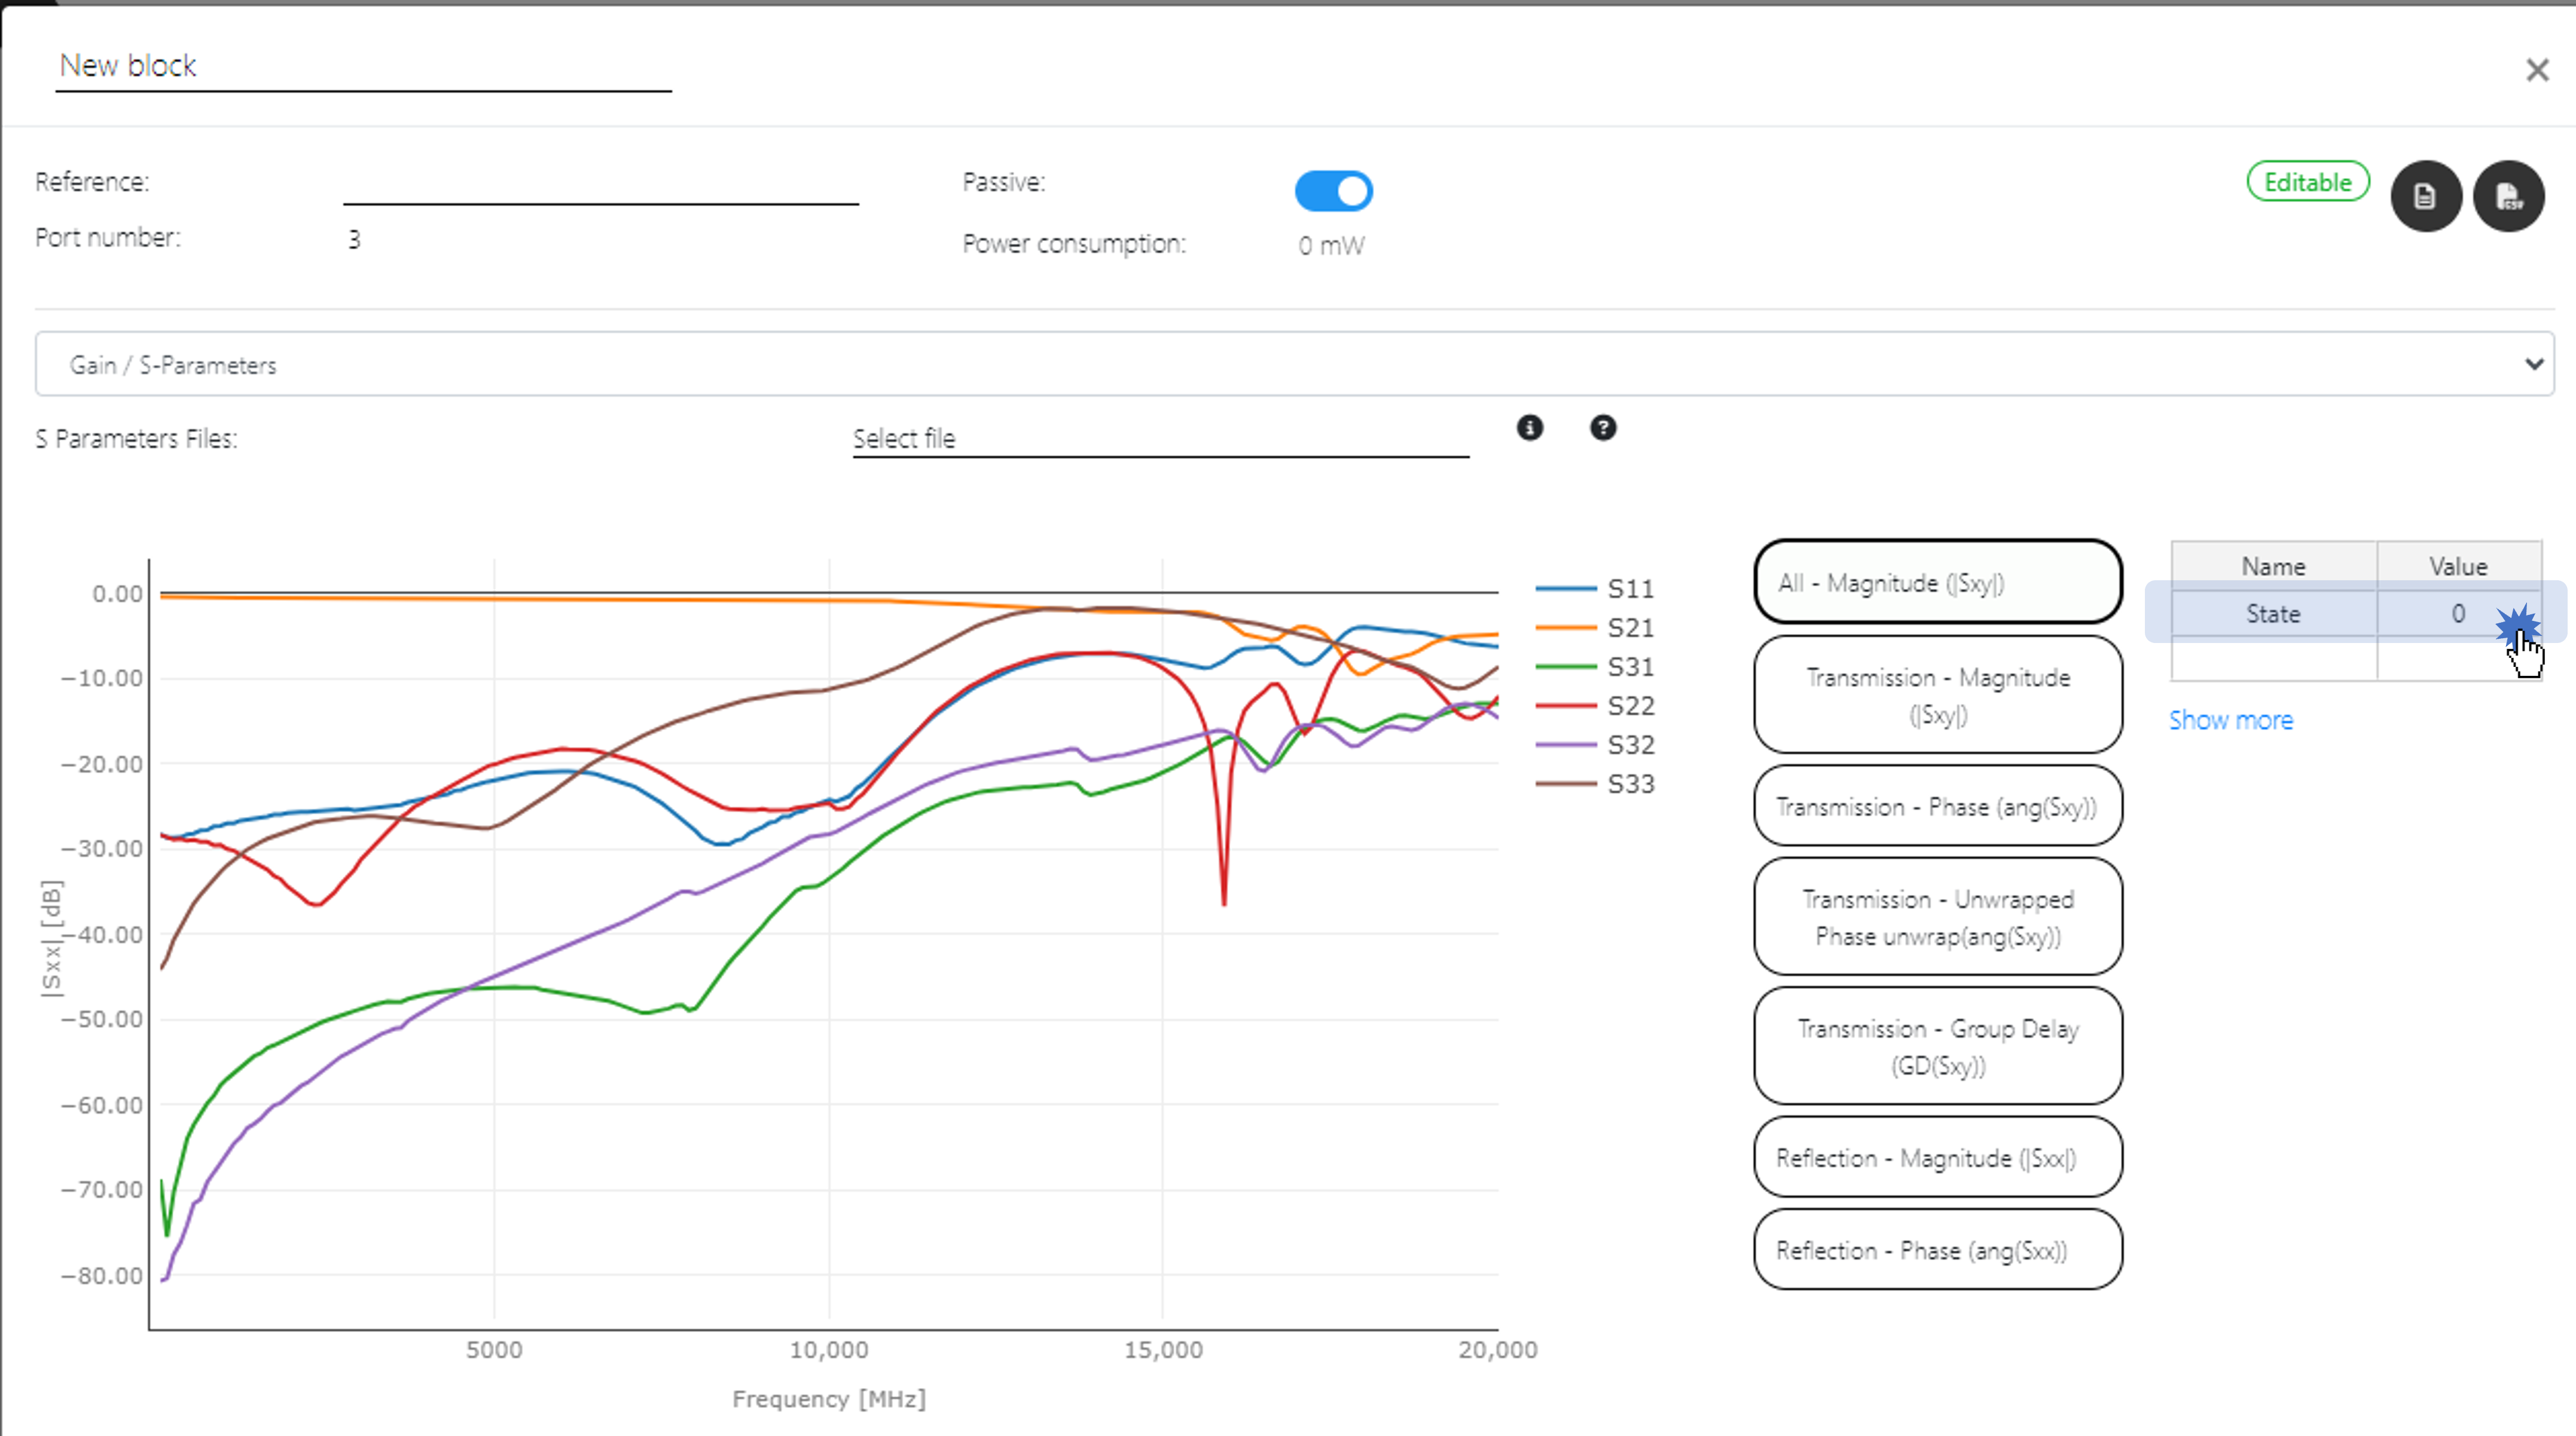Click the 10,000 x-axis tick label

829,1350
